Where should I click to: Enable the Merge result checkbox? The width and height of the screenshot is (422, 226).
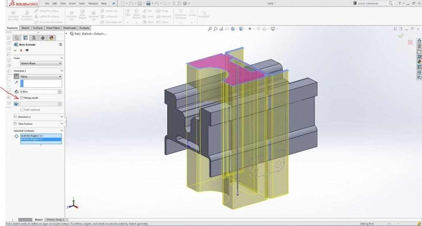pos(22,98)
